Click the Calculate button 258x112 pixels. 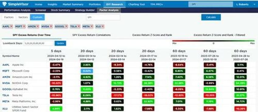coord(211,17)
